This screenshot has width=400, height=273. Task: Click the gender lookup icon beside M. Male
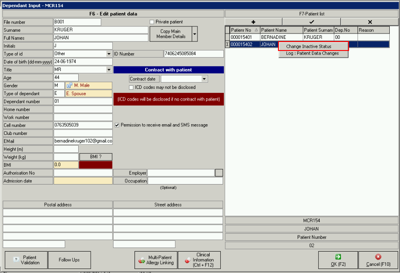[x=69, y=86]
